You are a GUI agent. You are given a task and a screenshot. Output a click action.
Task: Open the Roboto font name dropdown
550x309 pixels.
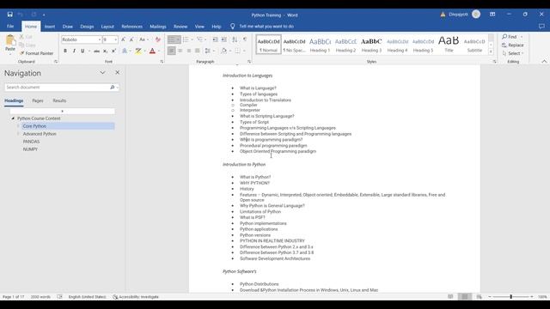[x=100, y=40]
